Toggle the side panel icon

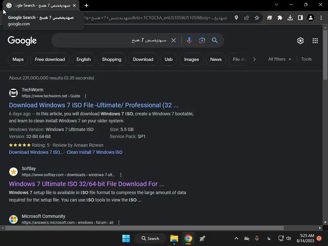click(300, 18)
